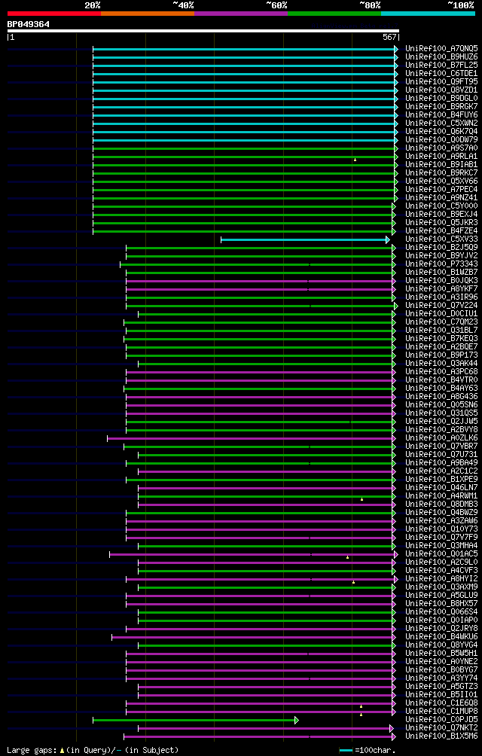The image size is (482, 756).
Task: Click the UniRef100_Q066S4 label
Action: (x=441, y=612)
